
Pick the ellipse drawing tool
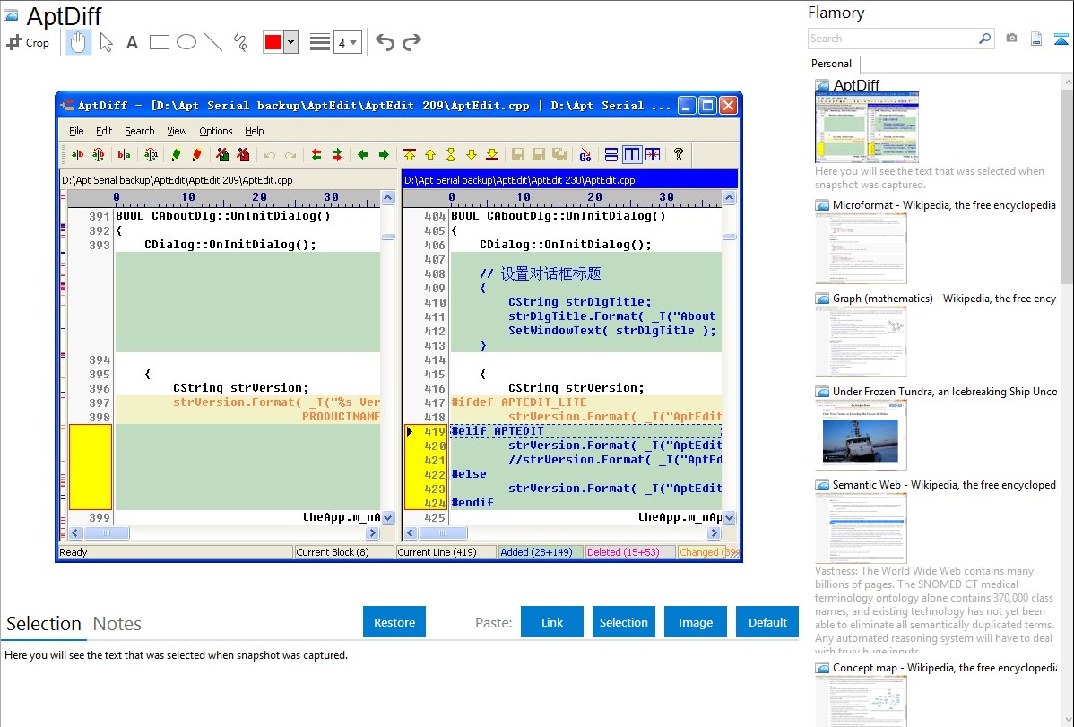click(186, 42)
